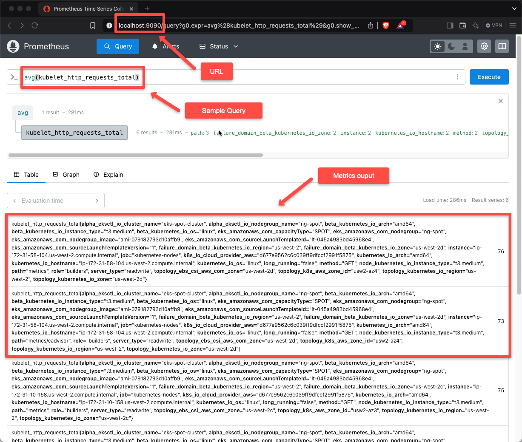The height and width of the screenshot is (442, 522).
Task: Toggle the browser sidebar panel
Action: click(450, 25)
